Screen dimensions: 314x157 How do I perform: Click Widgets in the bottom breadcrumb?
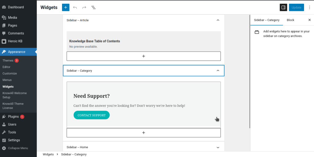48,154
